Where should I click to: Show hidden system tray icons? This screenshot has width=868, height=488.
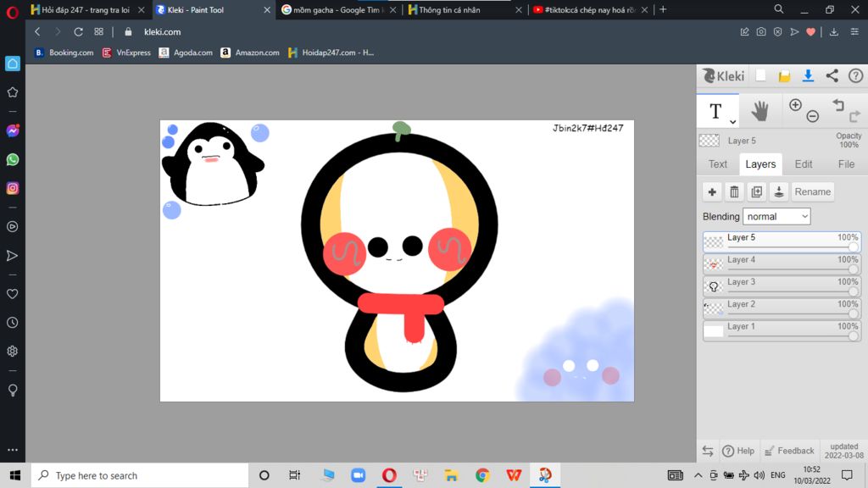[x=698, y=475]
